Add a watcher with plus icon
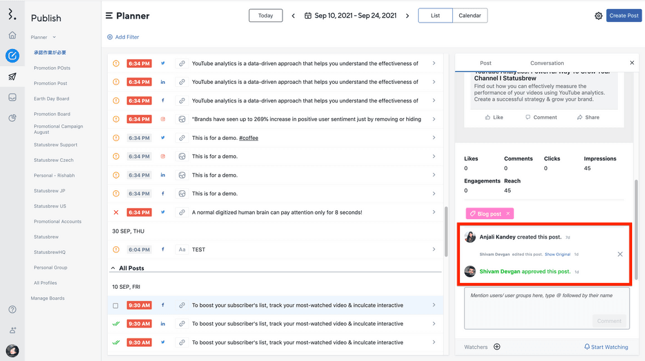 [497, 347]
